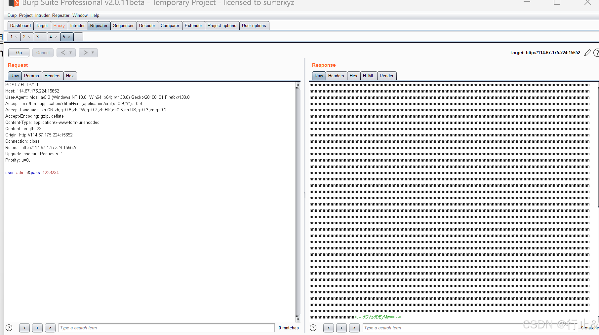Select the response Raw tab
Image resolution: width=599 pixels, height=335 pixels.
point(319,76)
